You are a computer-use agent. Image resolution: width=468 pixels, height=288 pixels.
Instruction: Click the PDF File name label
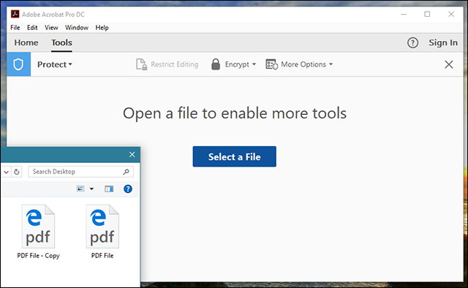102,255
